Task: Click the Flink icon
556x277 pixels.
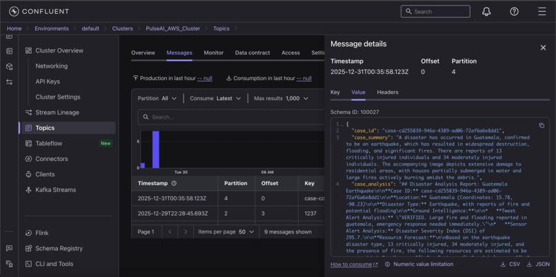Action: point(29,233)
